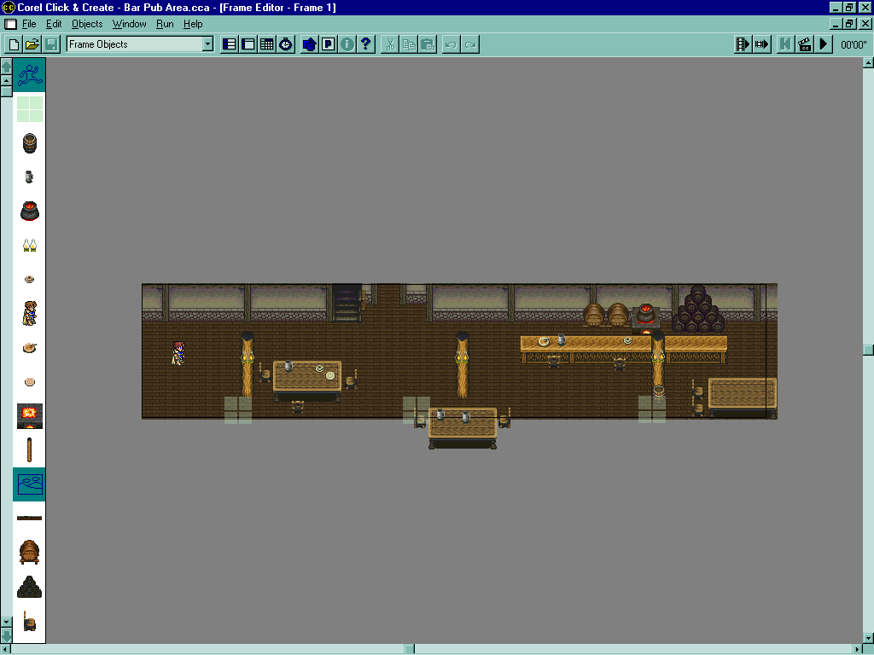Click the redo arrow icon

click(x=470, y=44)
